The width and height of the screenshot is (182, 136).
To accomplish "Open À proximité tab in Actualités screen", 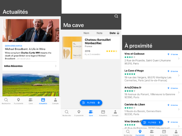I will coord(19,101).
